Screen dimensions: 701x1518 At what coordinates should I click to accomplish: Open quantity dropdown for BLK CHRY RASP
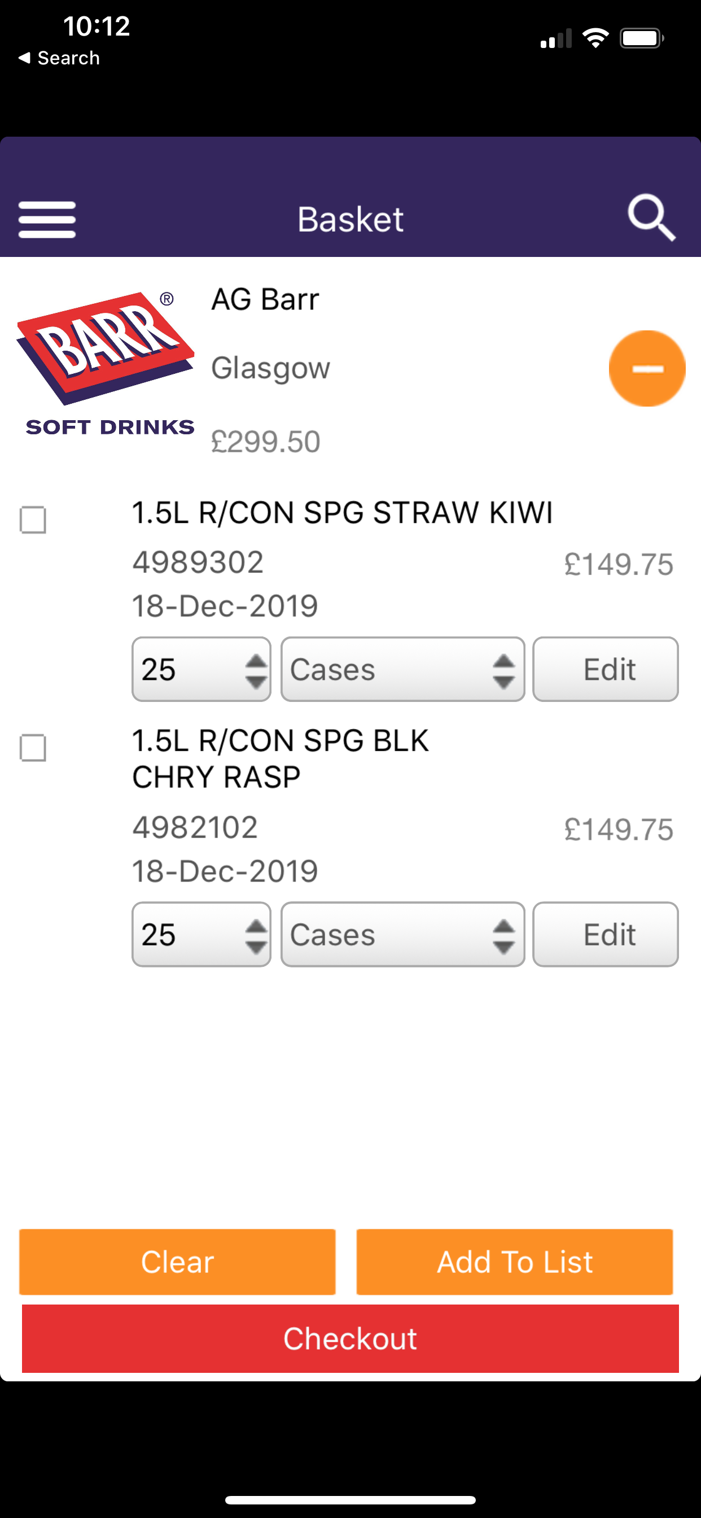pos(201,934)
